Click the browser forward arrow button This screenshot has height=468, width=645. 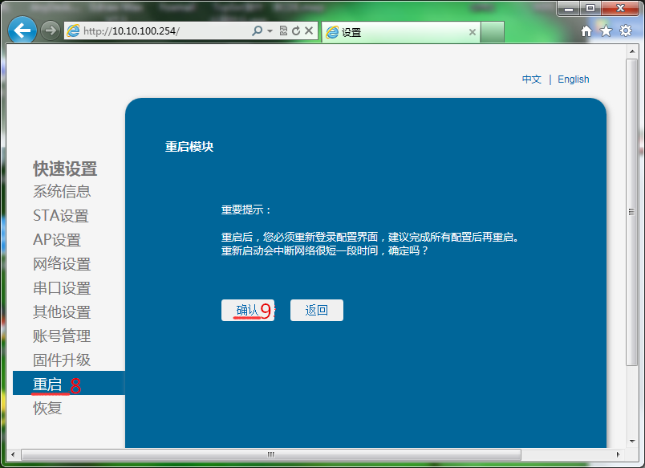pyautogui.click(x=50, y=31)
